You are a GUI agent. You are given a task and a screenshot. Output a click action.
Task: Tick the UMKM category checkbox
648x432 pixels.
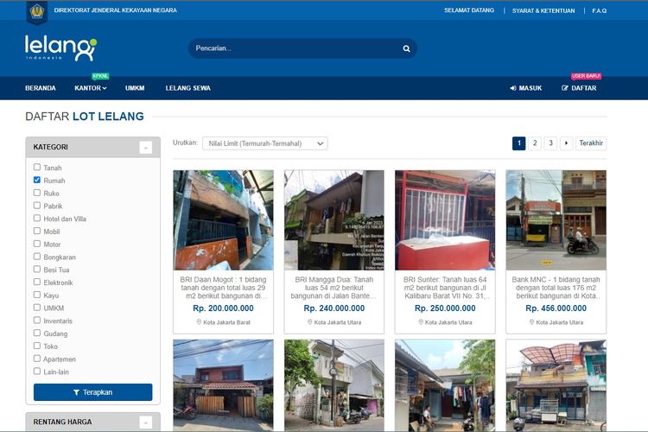click(37, 308)
